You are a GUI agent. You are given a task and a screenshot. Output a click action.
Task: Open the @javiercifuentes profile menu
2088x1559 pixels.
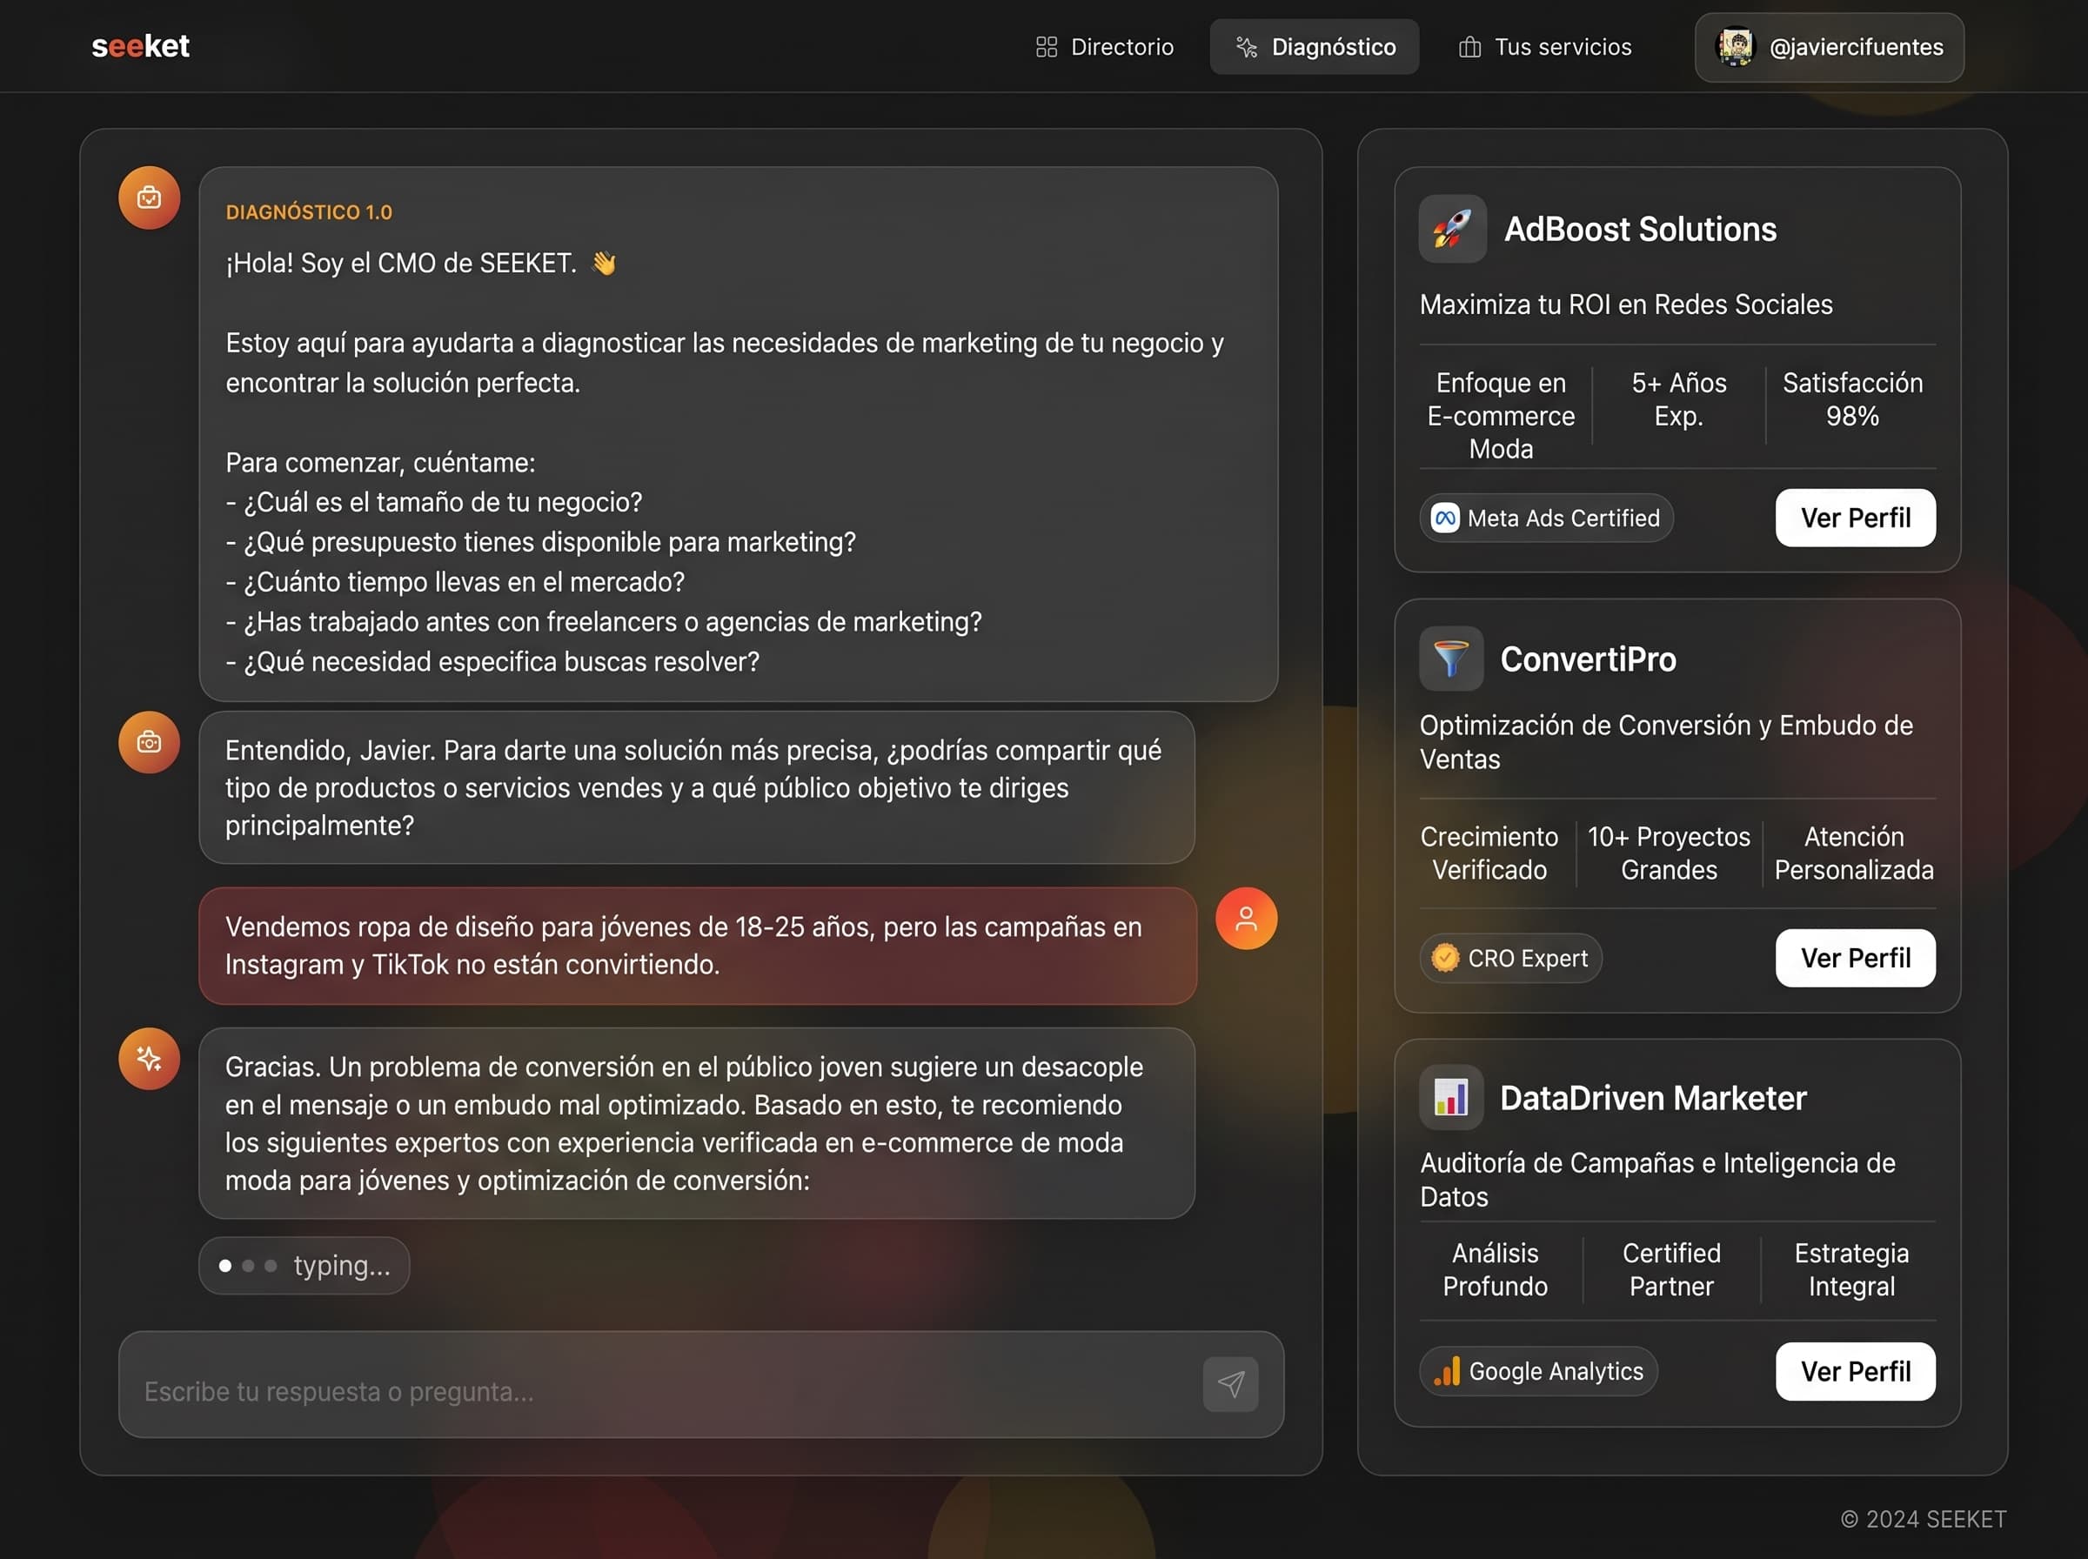[x=1829, y=47]
